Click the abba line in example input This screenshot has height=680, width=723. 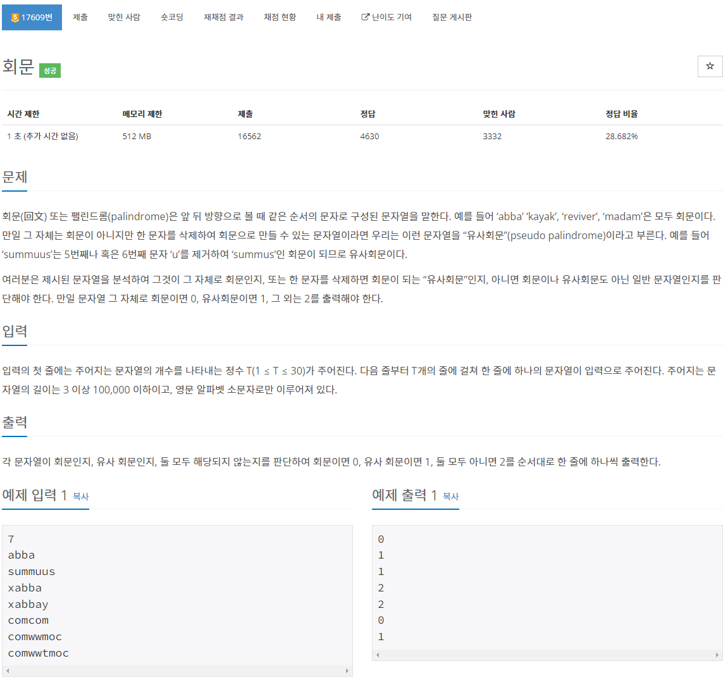[x=22, y=555]
